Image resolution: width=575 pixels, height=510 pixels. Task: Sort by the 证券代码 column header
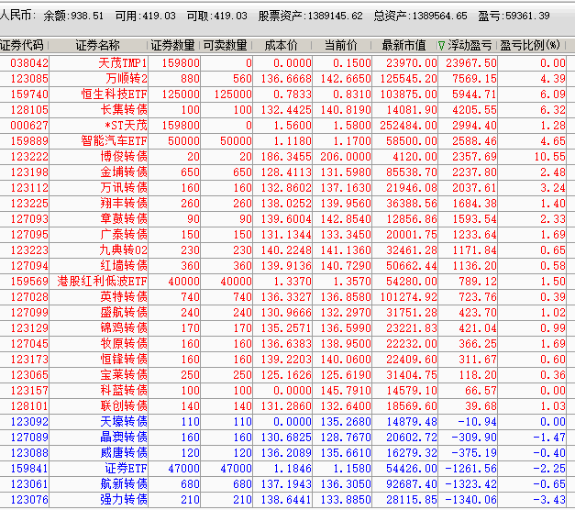pos(22,46)
